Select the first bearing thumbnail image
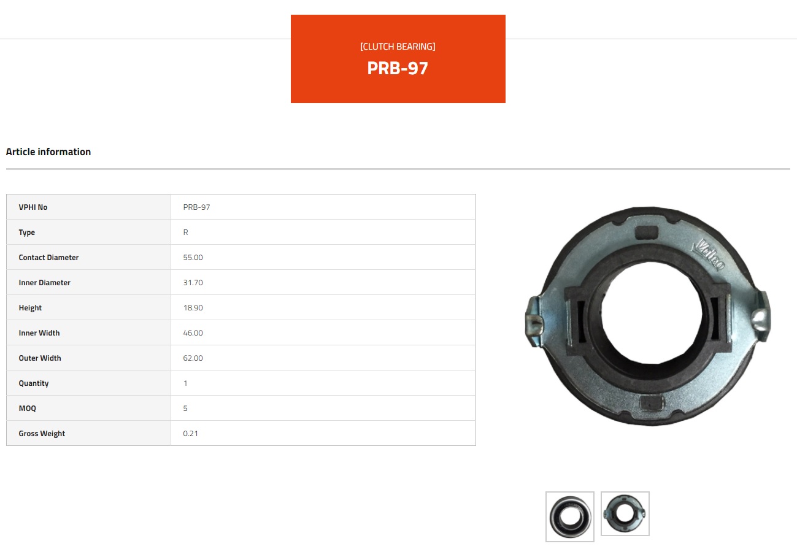797x549 pixels. [570, 516]
